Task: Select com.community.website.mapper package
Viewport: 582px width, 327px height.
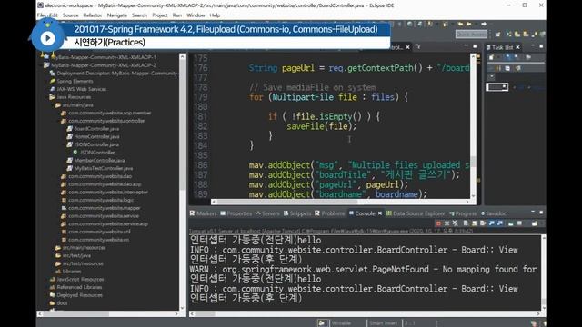Action: coord(105,208)
